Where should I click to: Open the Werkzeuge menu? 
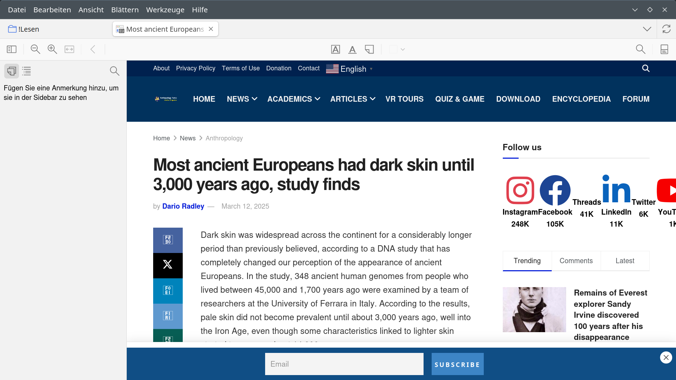click(165, 9)
